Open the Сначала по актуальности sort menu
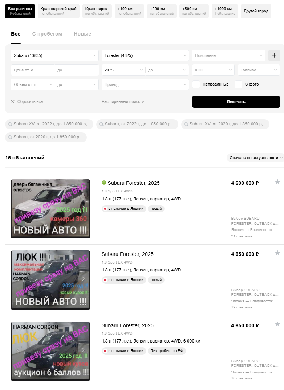Viewport: 284px width, 390px height. [255, 158]
